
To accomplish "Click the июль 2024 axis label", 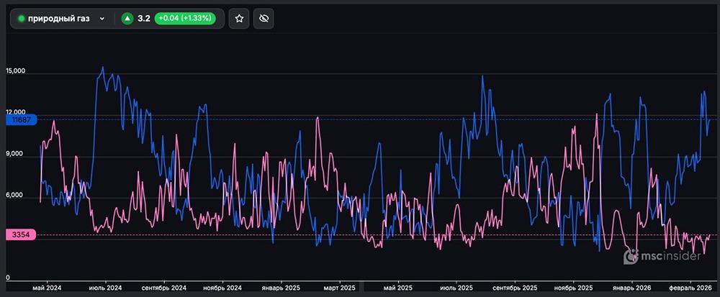I will tap(105, 288).
